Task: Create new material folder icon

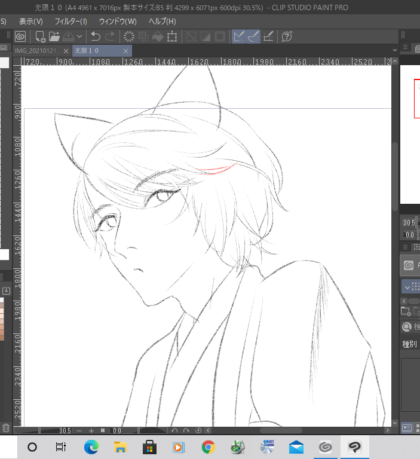Action: 406,311
